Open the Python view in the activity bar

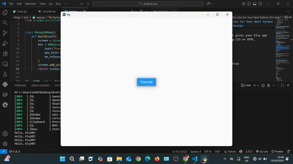5,84
